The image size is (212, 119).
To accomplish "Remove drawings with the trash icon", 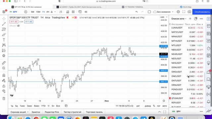I will pos(4,99).
